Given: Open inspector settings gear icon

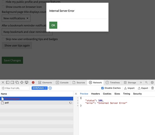Looking at the screenshot, I should click(x=152, y=83).
